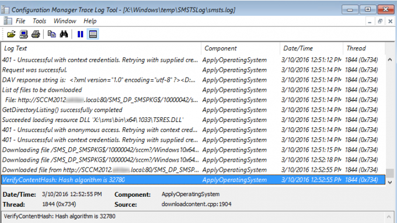Select the 'List of files to be downloaded' row
The image size is (397, 223).
[193, 90]
